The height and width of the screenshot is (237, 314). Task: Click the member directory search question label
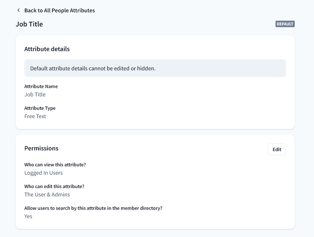(x=93, y=208)
